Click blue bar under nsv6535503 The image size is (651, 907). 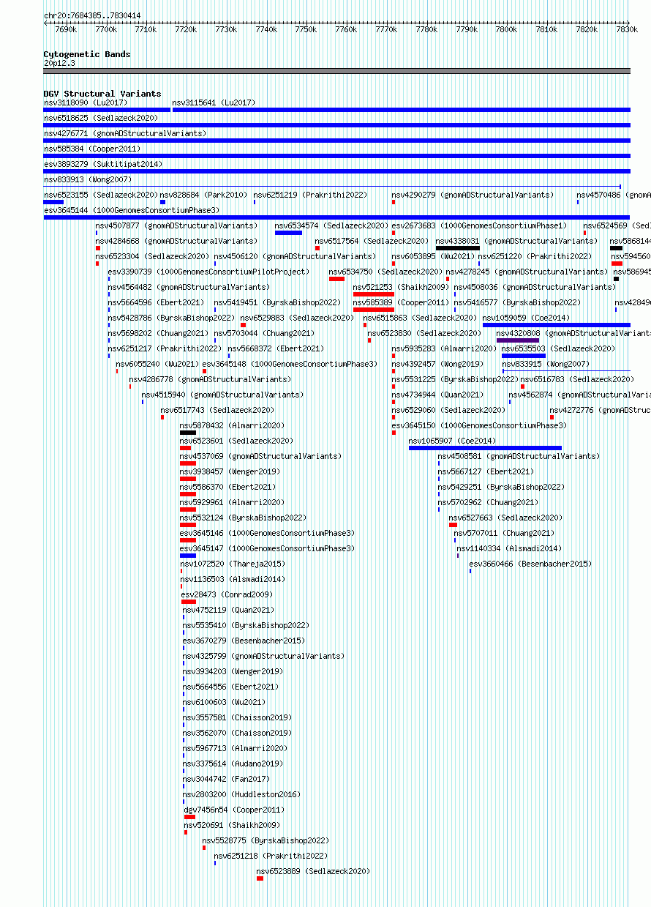pyautogui.click(x=524, y=356)
